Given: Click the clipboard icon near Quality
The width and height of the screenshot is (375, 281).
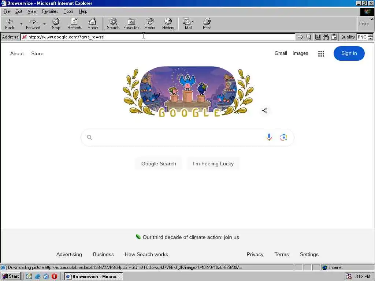Looking at the screenshot, I should click(334, 37).
